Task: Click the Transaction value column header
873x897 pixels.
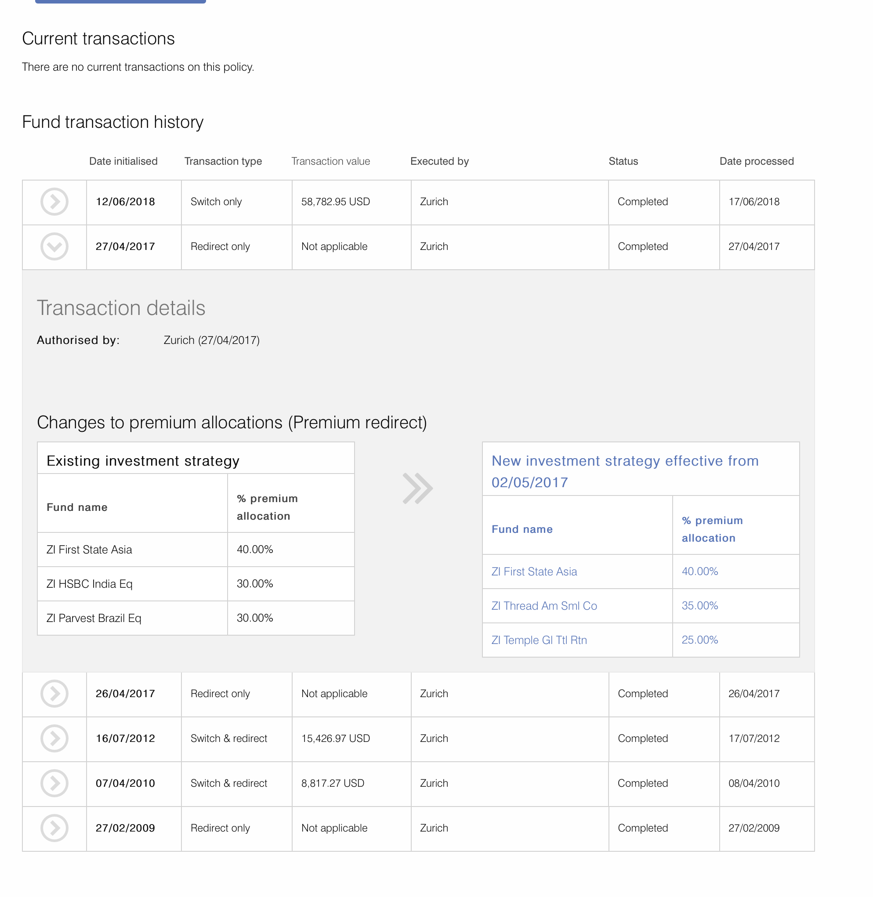Action: pos(330,161)
